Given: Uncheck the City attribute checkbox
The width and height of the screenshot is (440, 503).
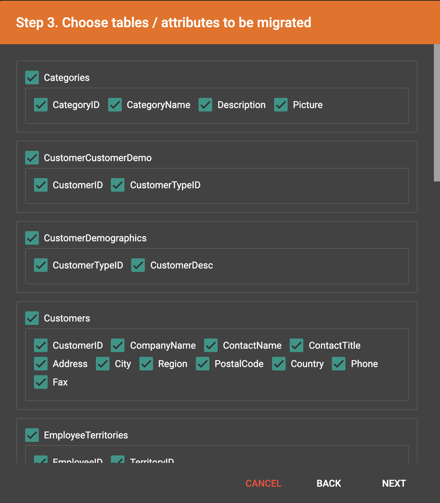Looking at the screenshot, I should click(x=103, y=364).
